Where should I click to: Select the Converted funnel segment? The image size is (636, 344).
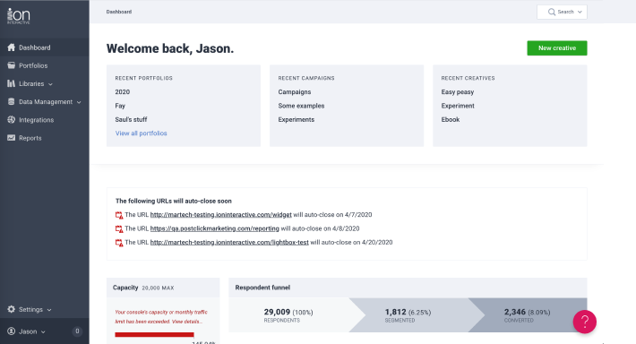tap(528, 315)
